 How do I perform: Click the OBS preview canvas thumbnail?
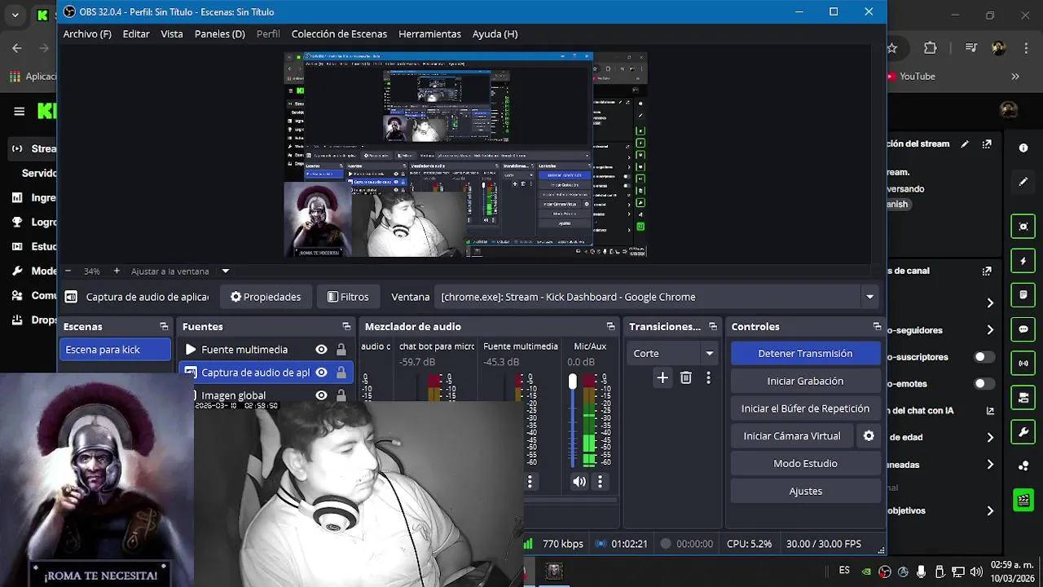click(465, 155)
